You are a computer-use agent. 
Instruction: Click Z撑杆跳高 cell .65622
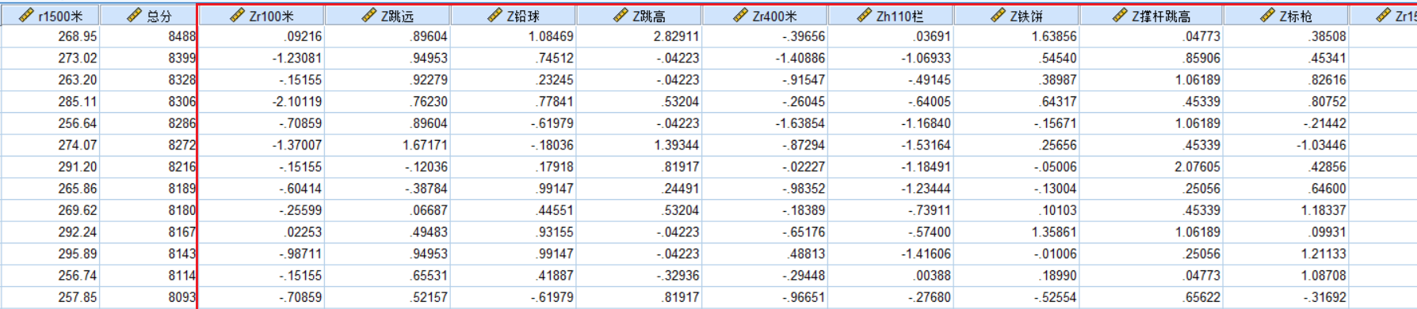(1152, 297)
